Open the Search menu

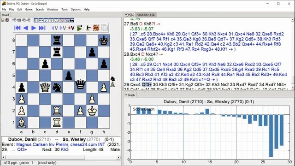tap(40, 9)
